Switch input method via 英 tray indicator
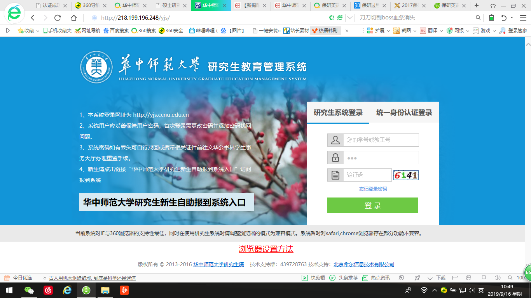 481,290
